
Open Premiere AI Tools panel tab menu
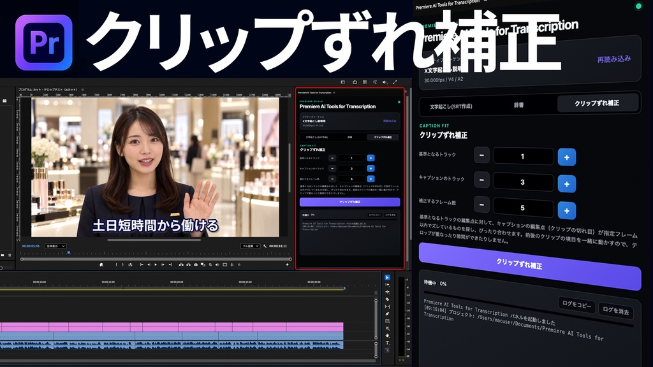334,93
